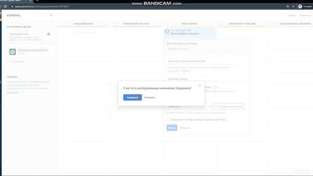Click the Salesbot trigger icon under Переговоры
The image size is (313, 176).
click(167, 31)
